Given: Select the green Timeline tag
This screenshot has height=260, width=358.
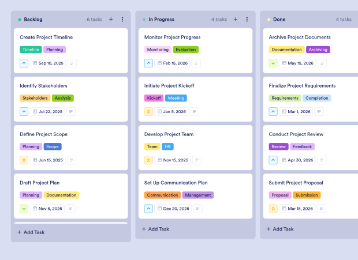Looking at the screenshot, I should [x=31, y=50].
